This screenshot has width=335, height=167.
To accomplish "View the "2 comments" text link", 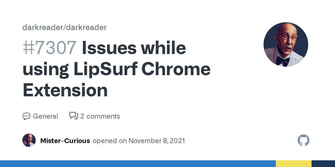I will point(100,116).
